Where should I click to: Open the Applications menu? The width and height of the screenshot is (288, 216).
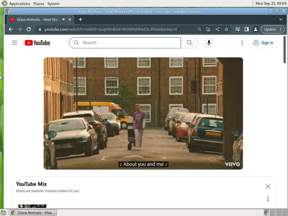[20, 4]
